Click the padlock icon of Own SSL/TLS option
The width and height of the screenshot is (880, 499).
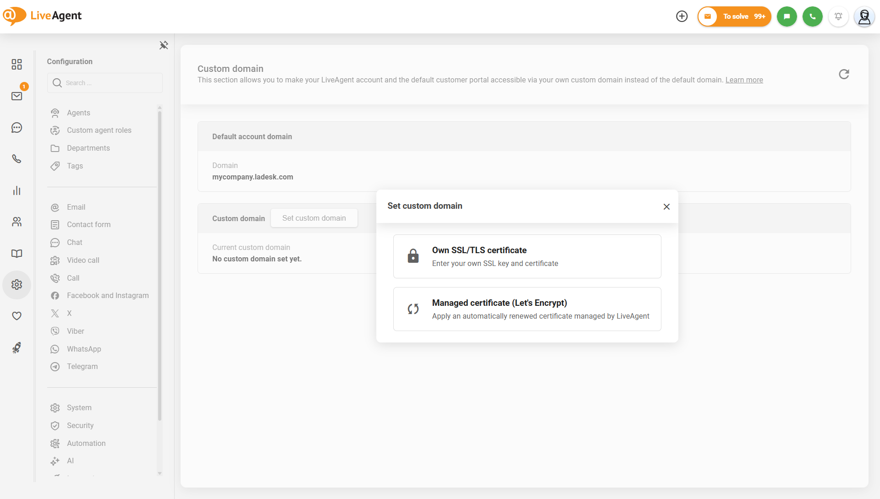pyautogui.click(x=413, y=256)
